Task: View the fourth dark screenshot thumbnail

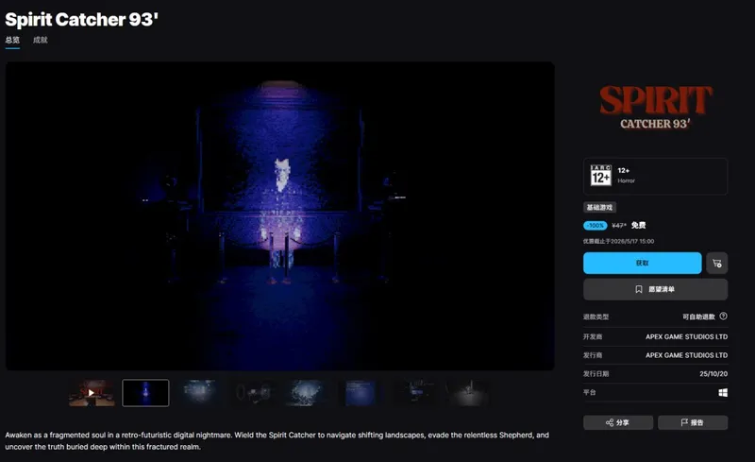Action: (253, 392)
